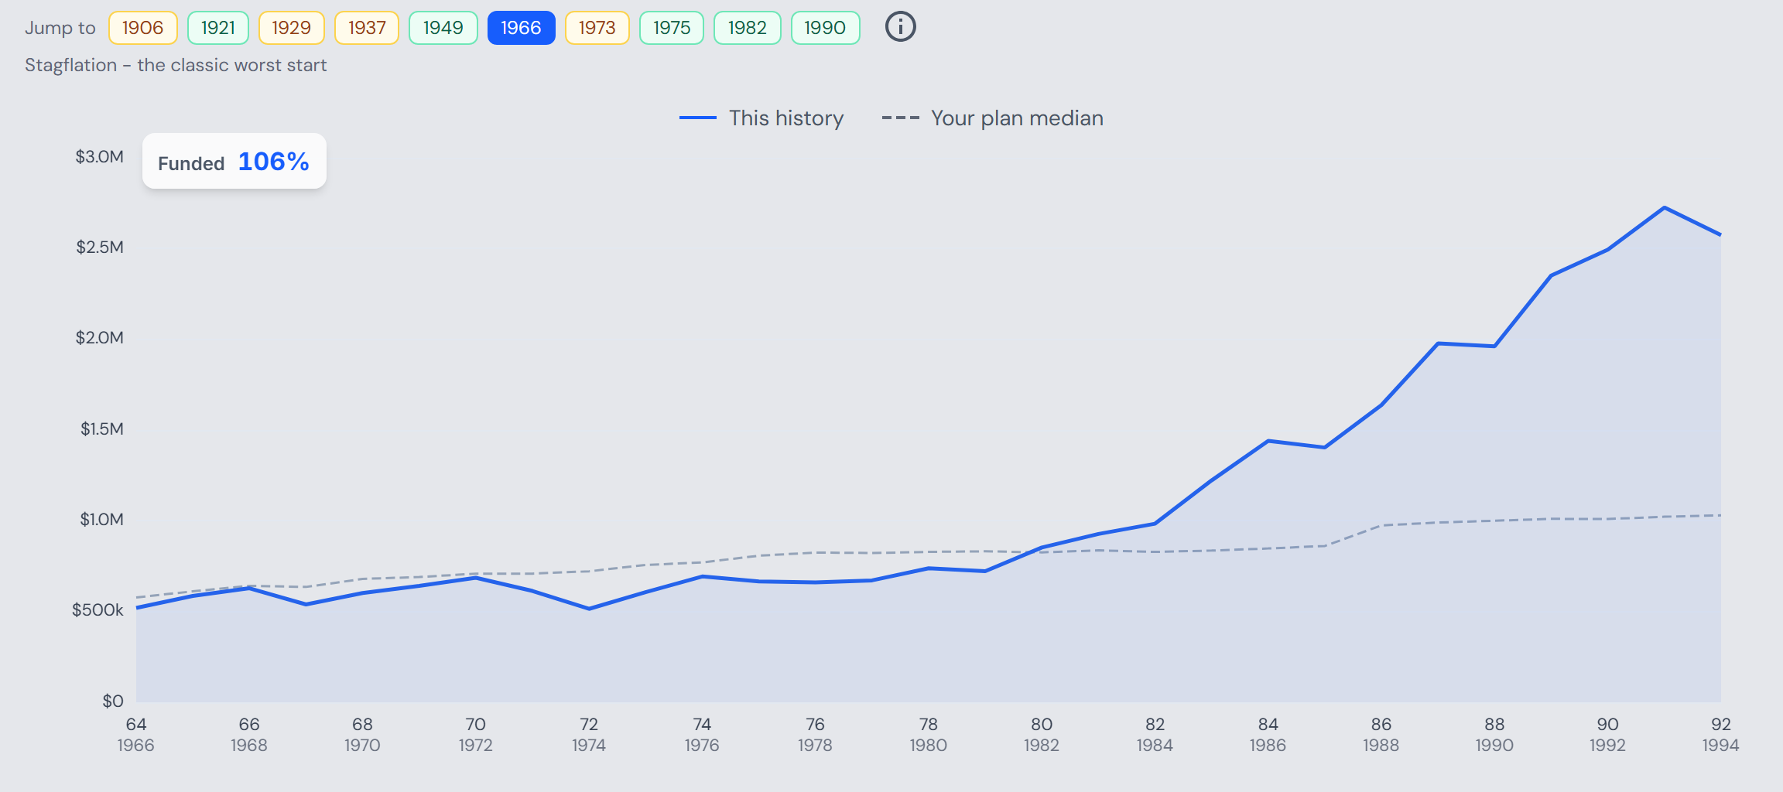Toggle the "This history" legend entry
The image size is (1783, 792).
[x=761, y=118]
